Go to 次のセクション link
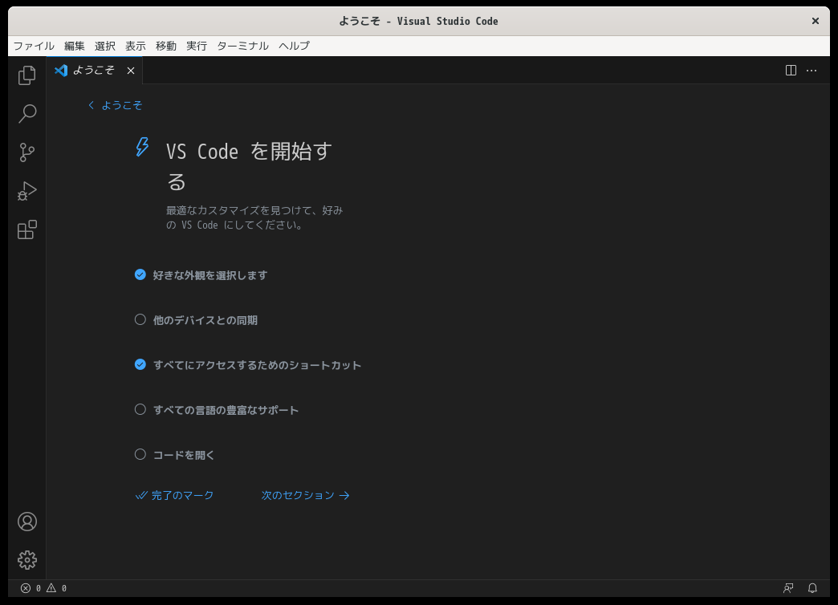Image resolution: width=838 pixels, height=605 pixels. [x=306, y=495]
